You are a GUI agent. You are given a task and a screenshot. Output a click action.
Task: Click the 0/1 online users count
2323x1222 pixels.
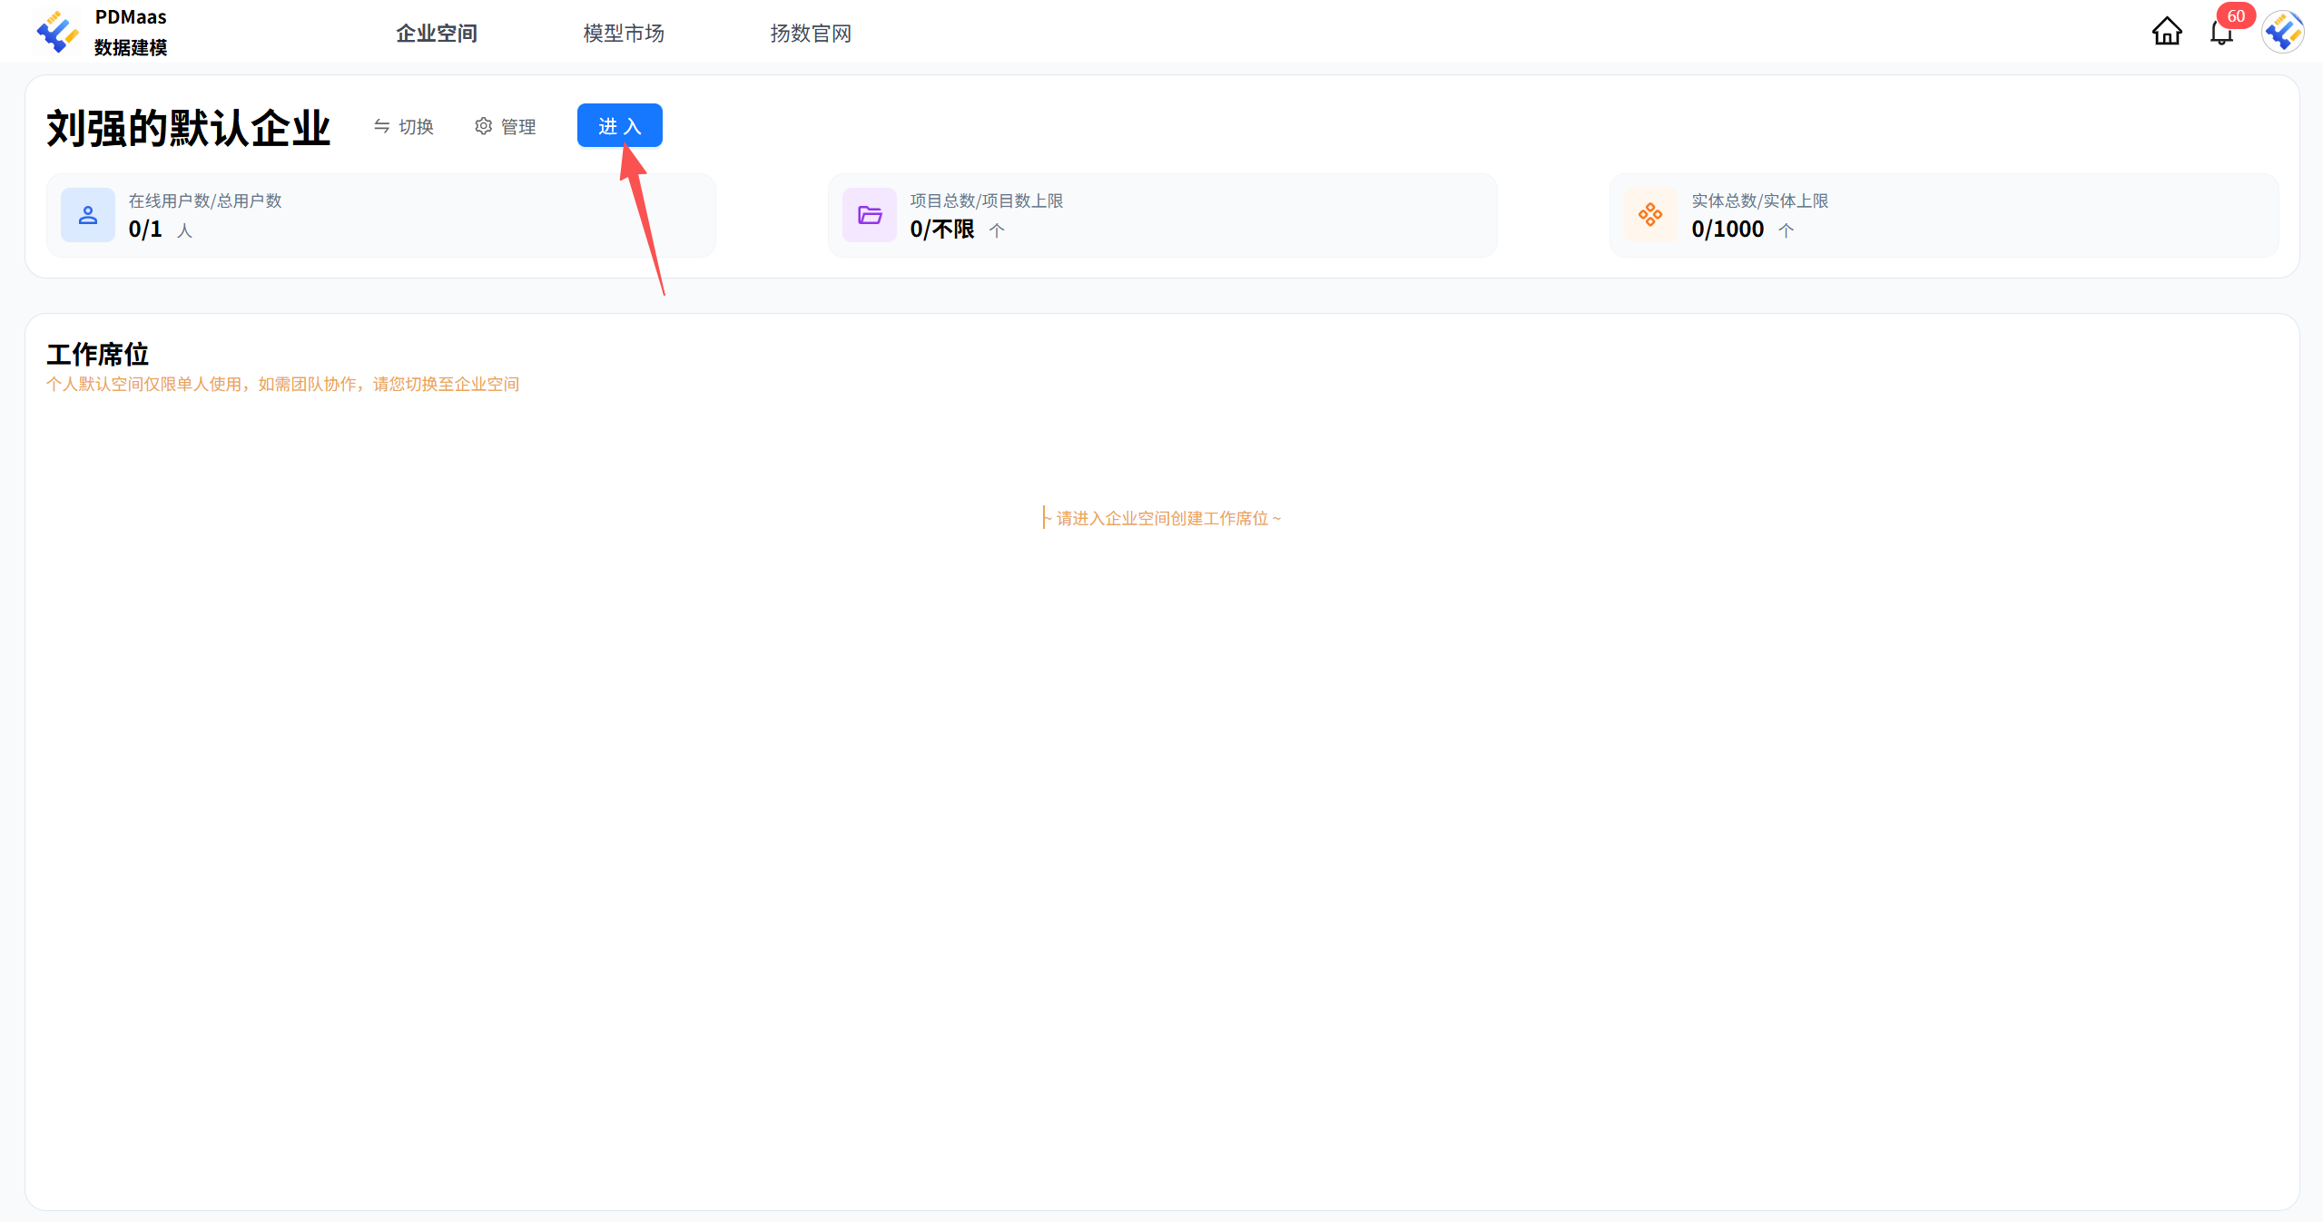[145, 230]
